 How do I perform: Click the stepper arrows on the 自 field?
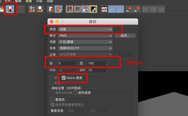click(x=77, y=63)
